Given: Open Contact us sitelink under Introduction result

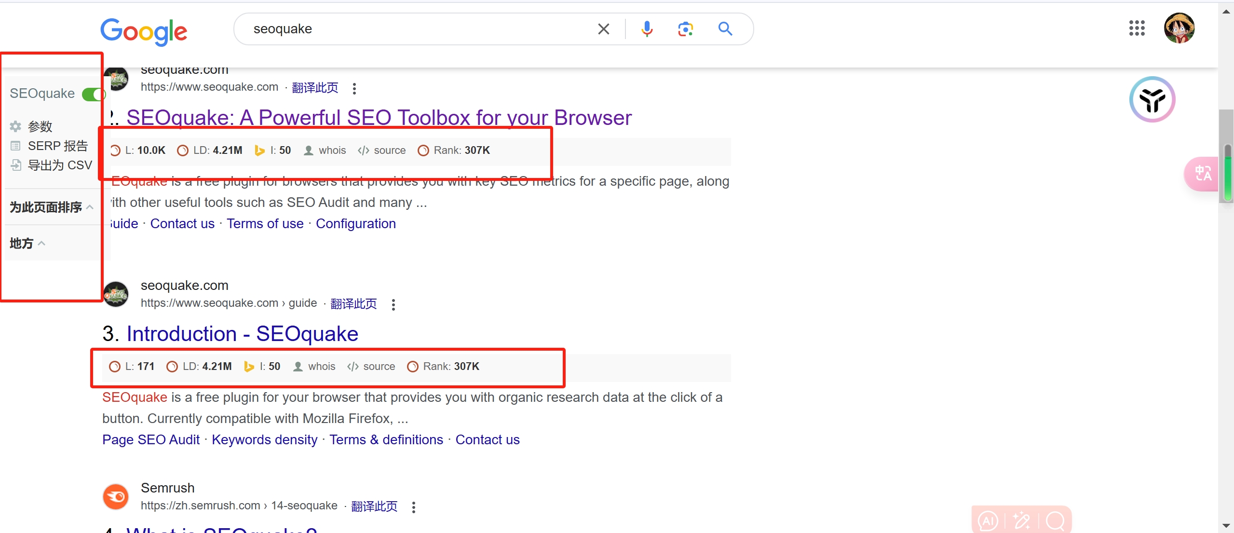Looking at the screenshot, I should click(488, 440).
